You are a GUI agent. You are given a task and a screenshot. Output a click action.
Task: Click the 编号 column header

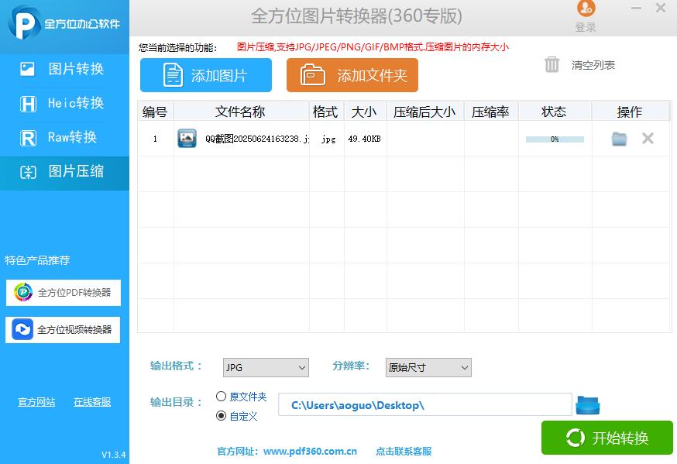(x=155, y=112)
